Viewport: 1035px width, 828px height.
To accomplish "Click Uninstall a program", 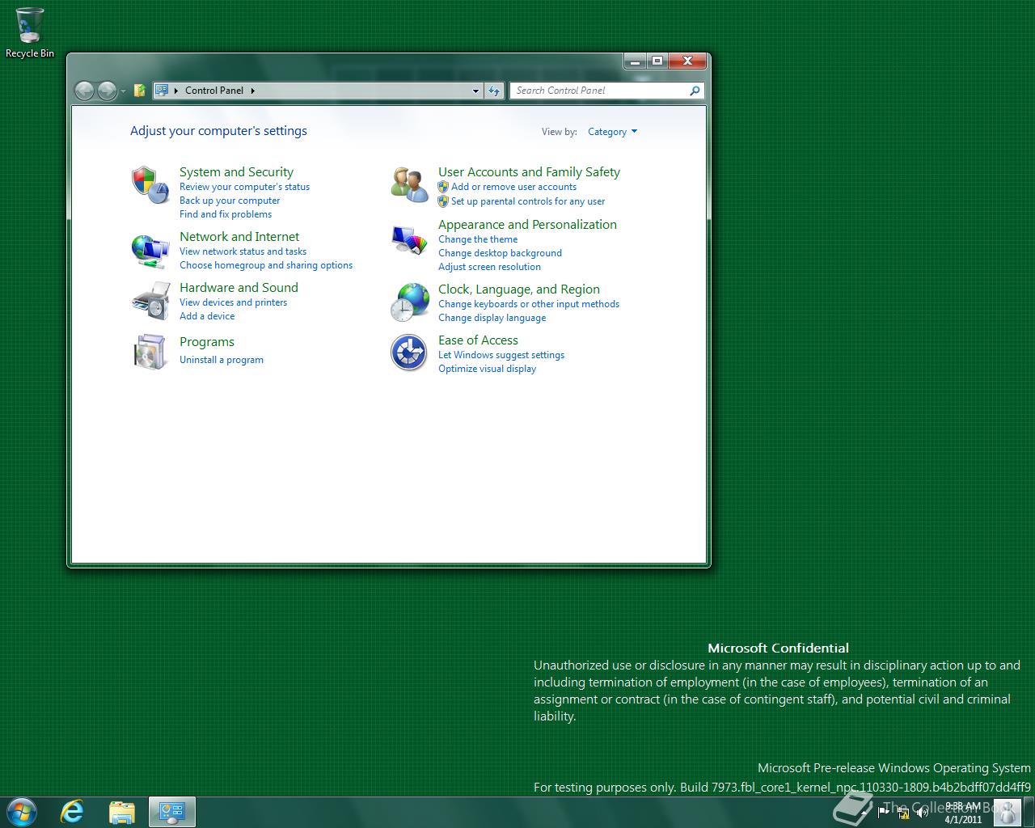I will (222, 360).
